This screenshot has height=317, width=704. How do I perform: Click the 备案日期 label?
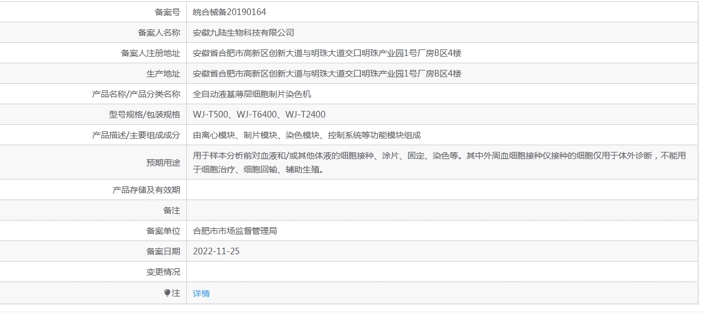[x=163, y=251]
